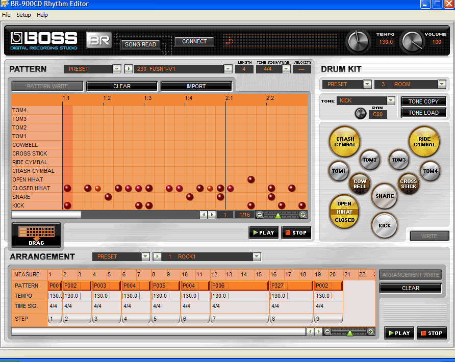Click the Pan knob
Screen dimensions: 455x362
(x=361, y=113)
